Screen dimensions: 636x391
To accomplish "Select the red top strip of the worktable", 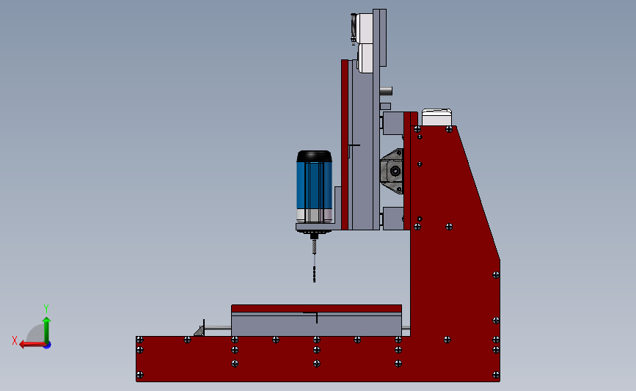I will pos(316,309).
